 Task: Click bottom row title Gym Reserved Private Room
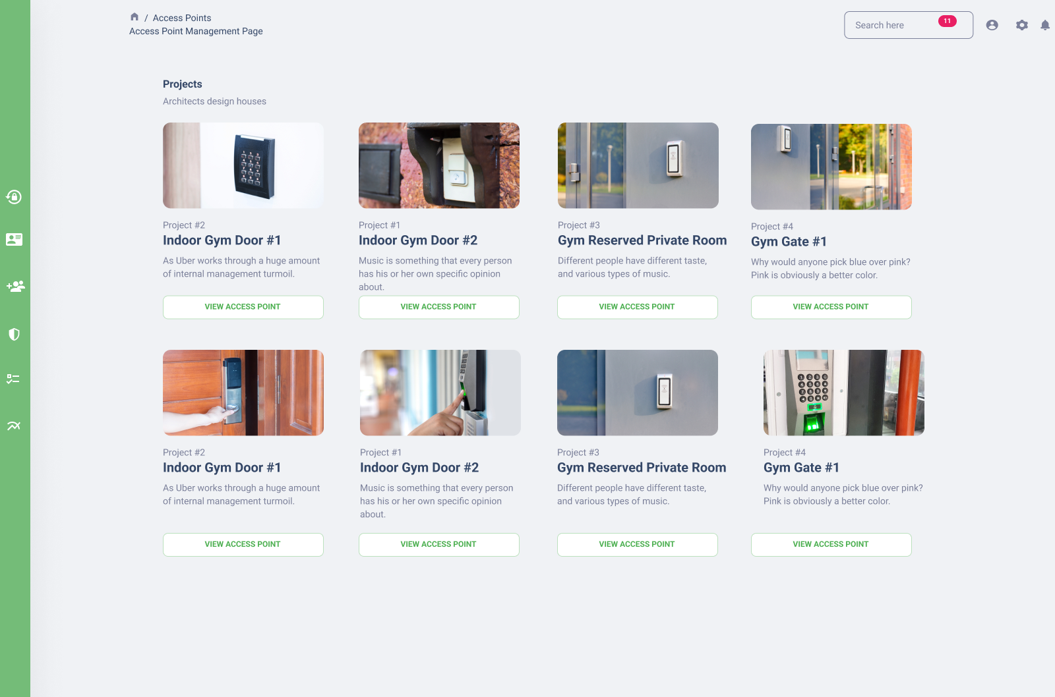click(642, 468)
